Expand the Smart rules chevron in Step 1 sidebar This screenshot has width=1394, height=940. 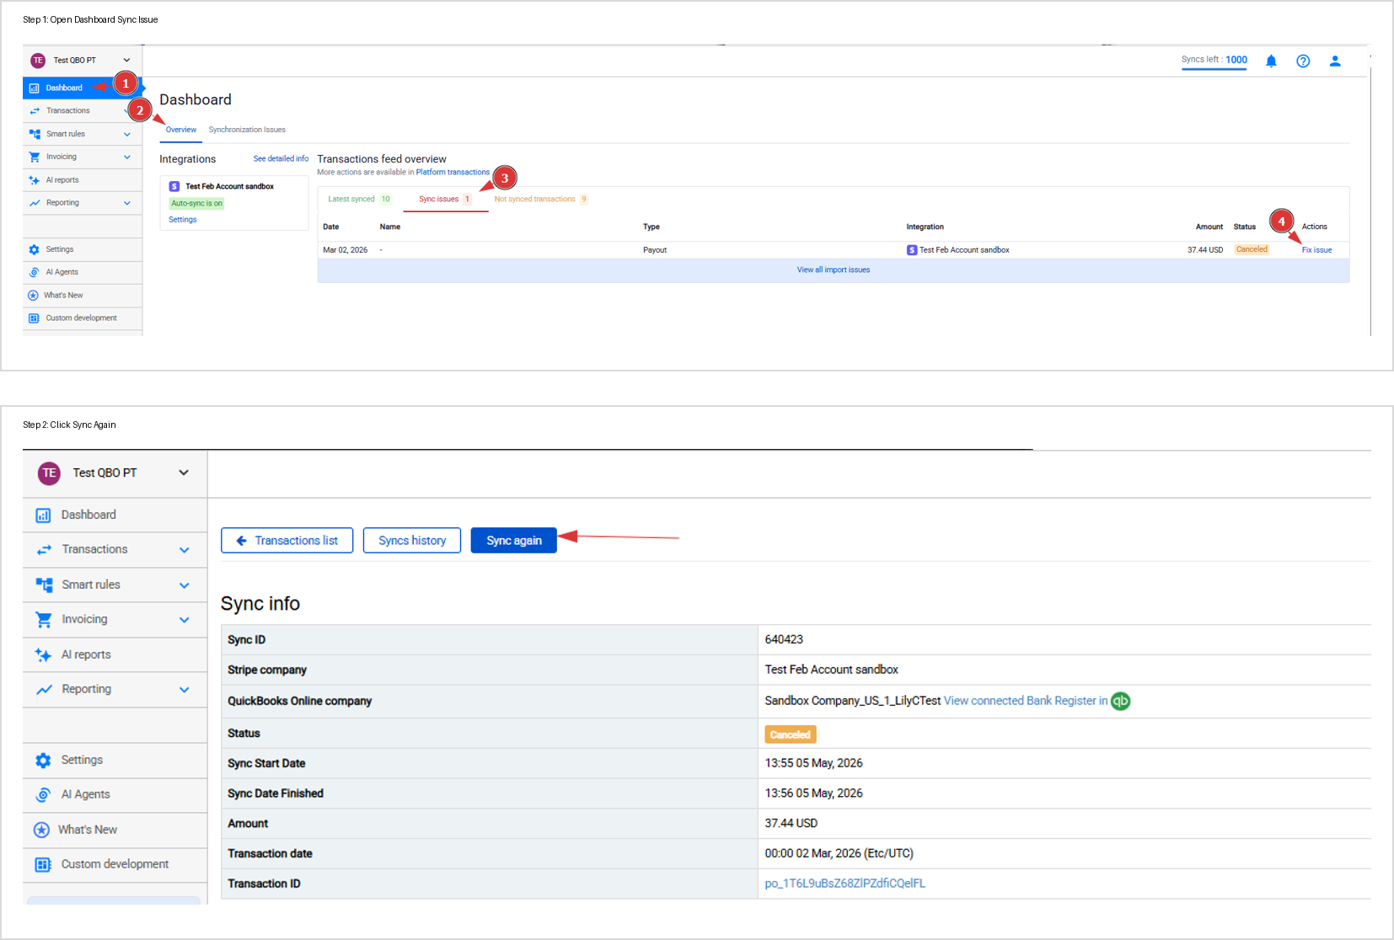(127, 134)
